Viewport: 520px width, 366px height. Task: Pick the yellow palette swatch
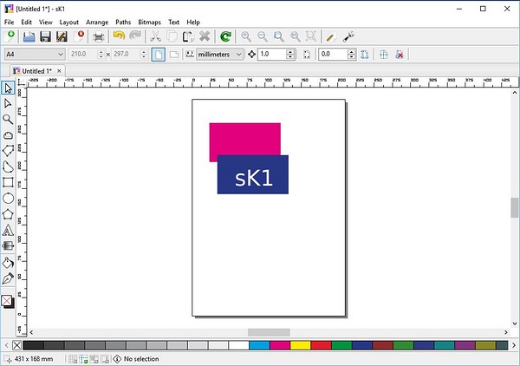pos(301,345)
